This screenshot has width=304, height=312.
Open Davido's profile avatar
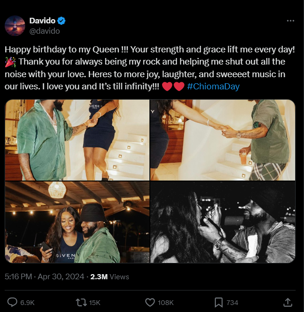tap(15, 25)
